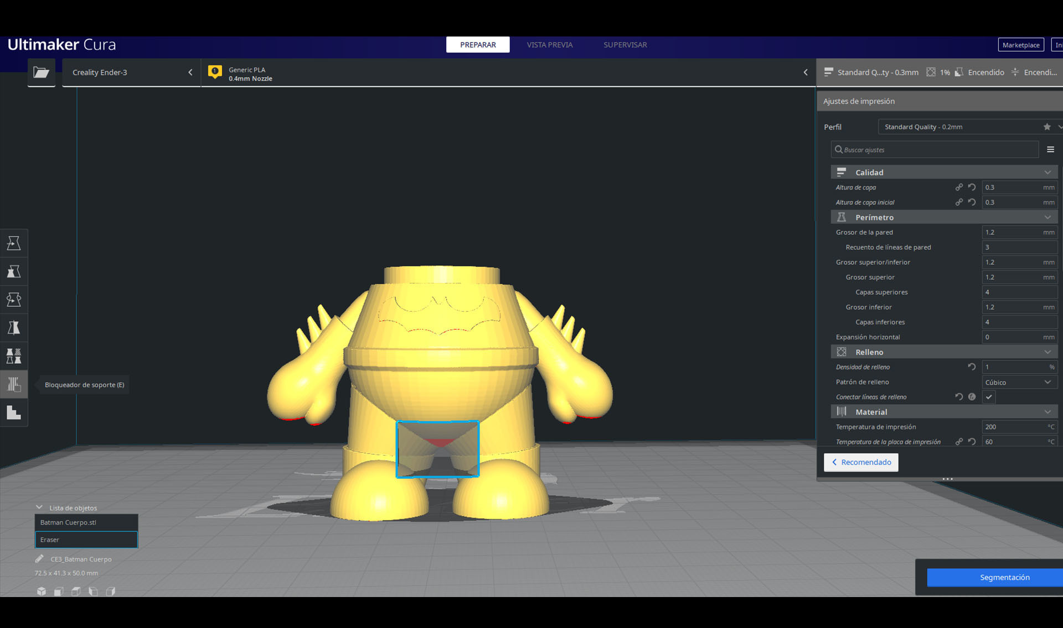Image resolution: width=1063 pixels, height=628 pixels.
Task: Select the Scale tool in left toolbar
Action: (x=14, y=271)
